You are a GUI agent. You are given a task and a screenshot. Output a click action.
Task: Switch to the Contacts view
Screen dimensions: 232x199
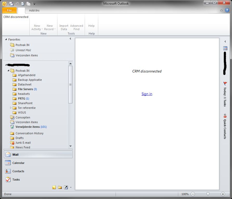38,171
